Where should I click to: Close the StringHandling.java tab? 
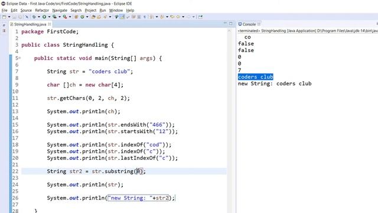coord(50,24)
